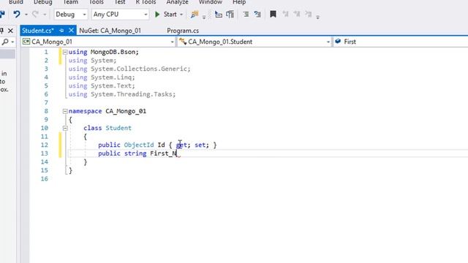Open the Tools menu

tap(96, 2)
